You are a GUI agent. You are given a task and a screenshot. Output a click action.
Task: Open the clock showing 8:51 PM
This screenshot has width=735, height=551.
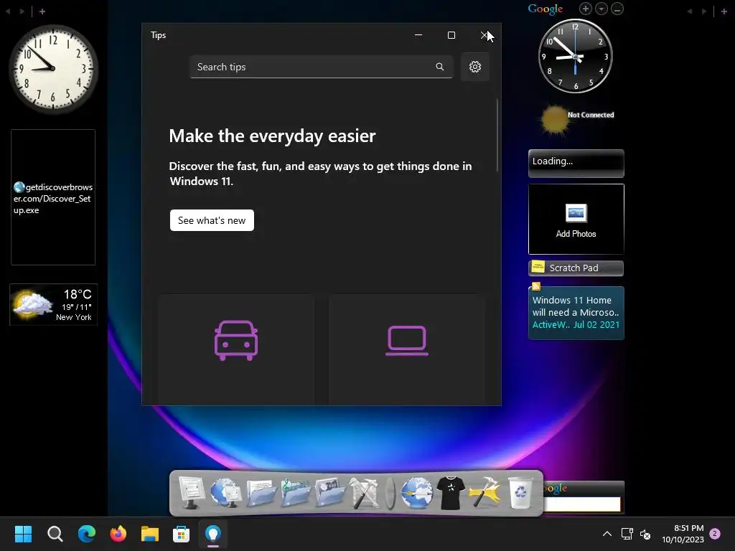(683, 534)
